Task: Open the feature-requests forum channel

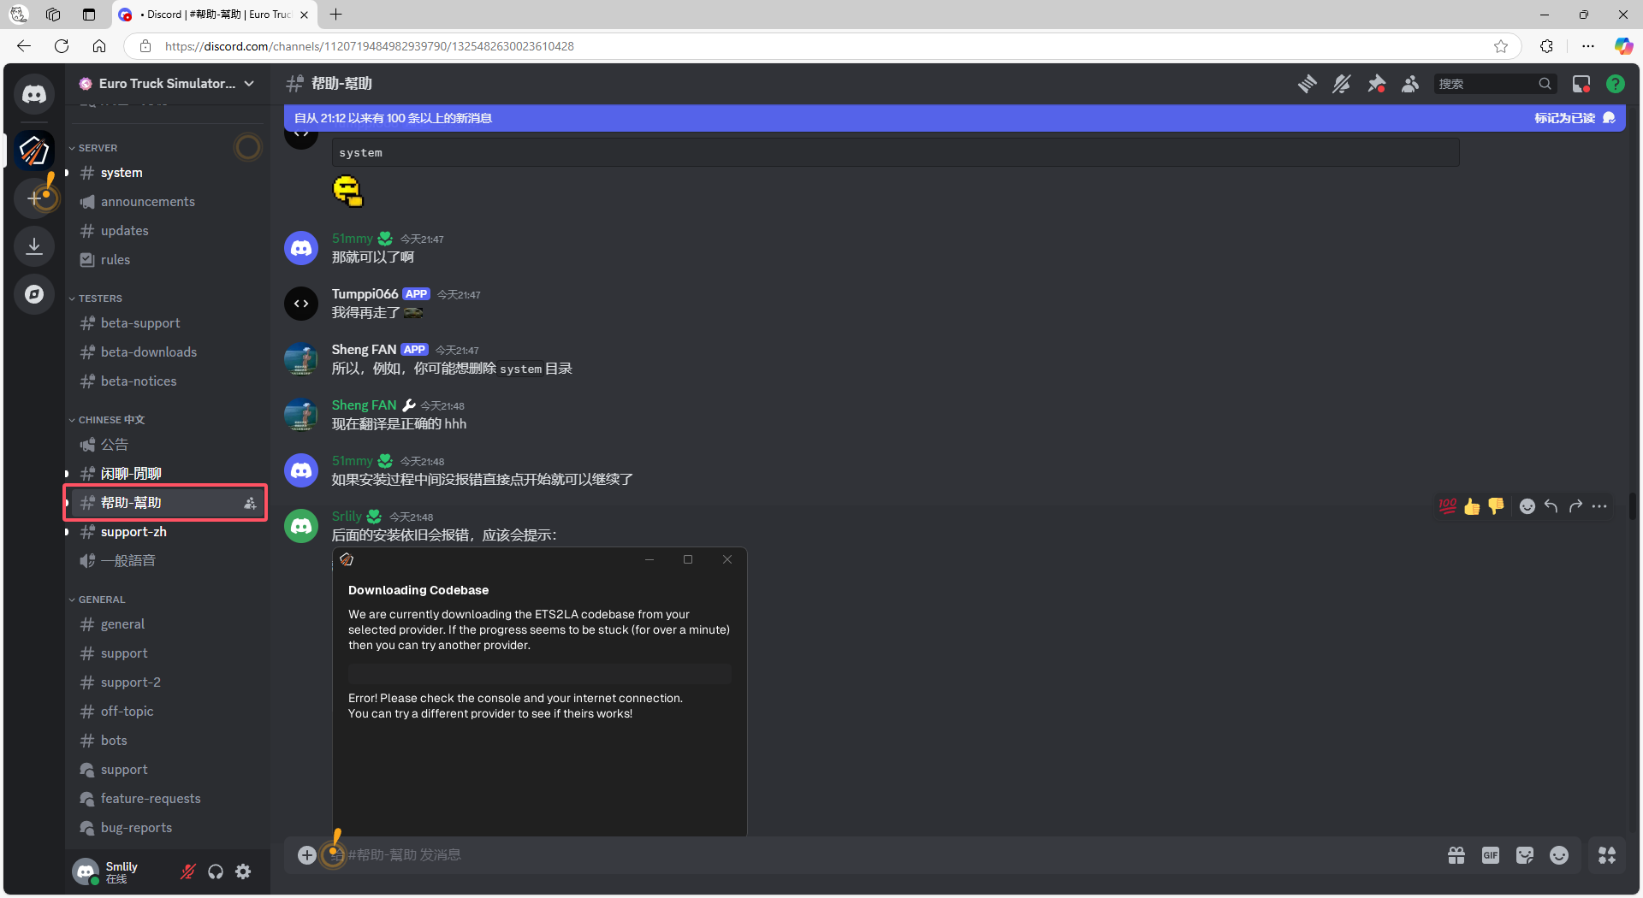Action: coord(167,799)
